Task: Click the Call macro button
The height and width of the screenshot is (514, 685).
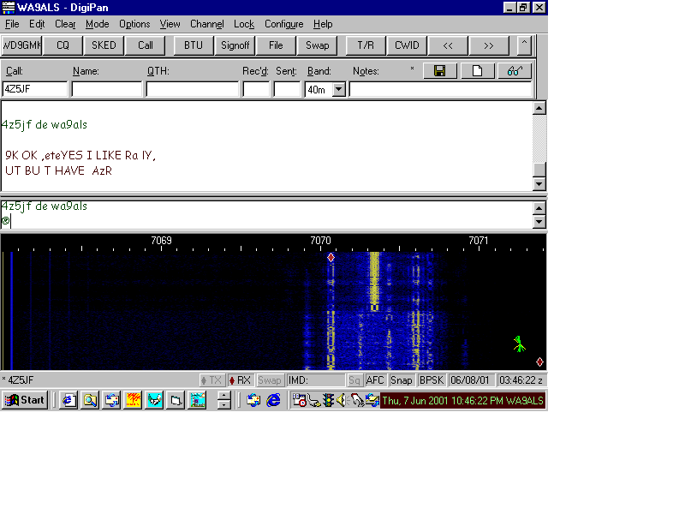Action: 145,45
